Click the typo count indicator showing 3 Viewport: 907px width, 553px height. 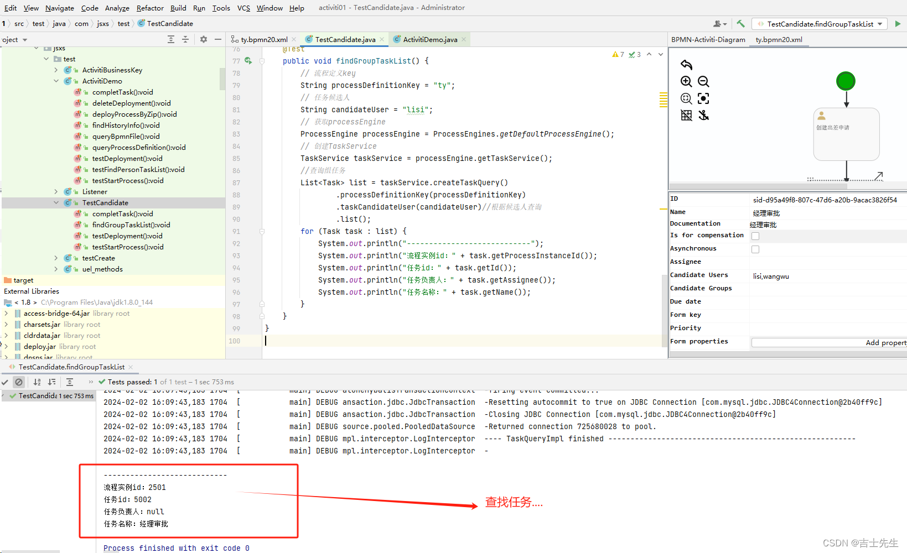pyautogui.click(x=635, y=54)
